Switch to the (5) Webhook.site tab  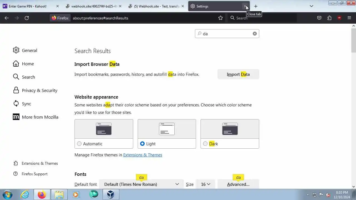156,6
